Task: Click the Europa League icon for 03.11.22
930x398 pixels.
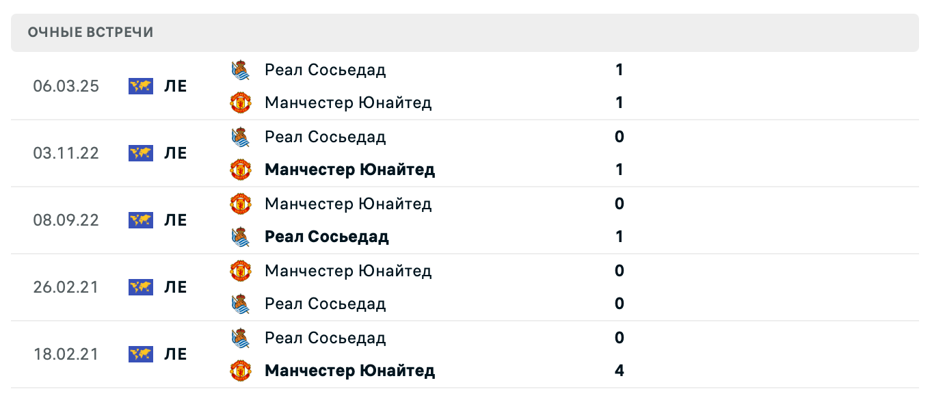Action: pos(141,153)
